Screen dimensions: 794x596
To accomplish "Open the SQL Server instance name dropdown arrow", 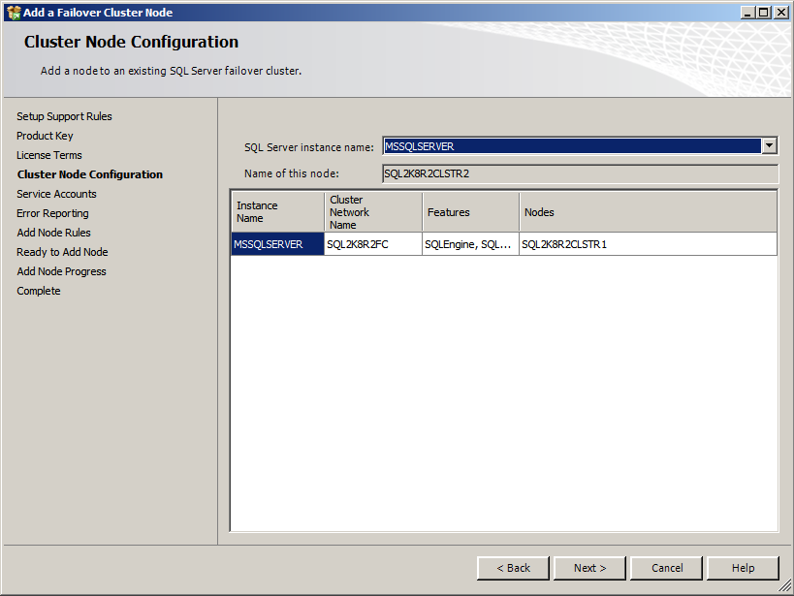I will [769, 146].
